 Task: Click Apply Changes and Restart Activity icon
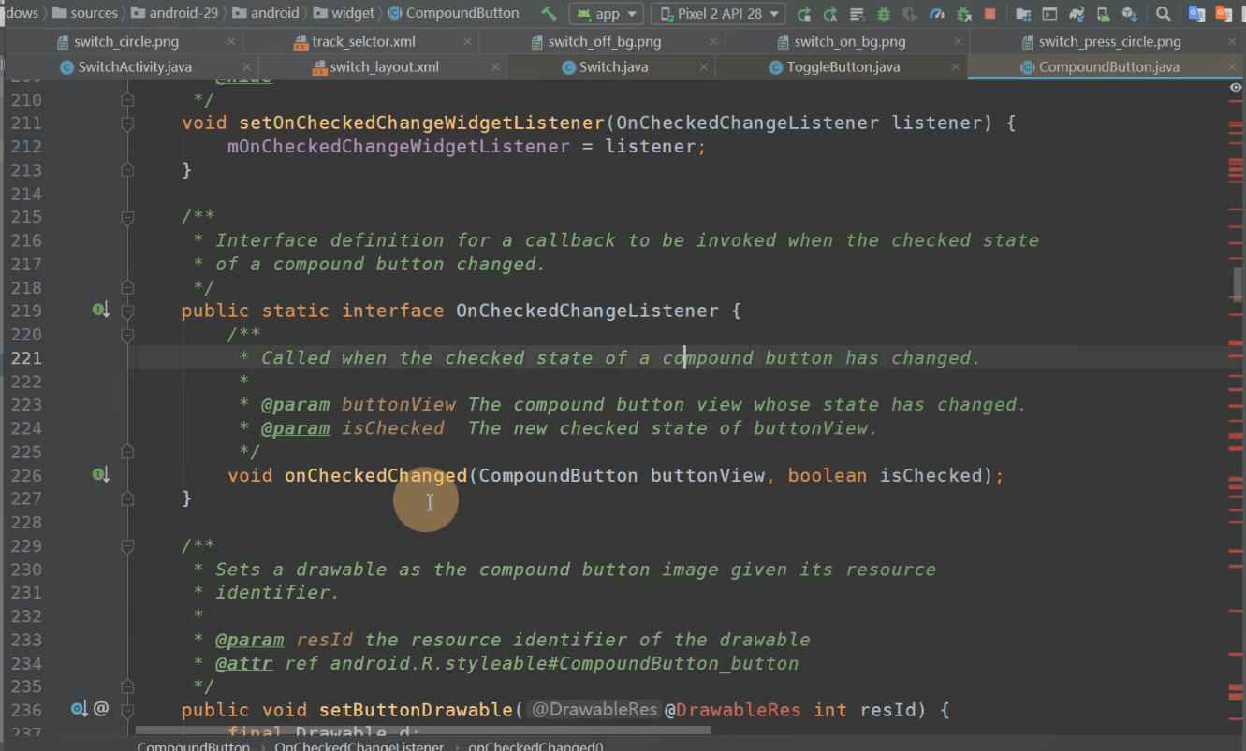(x=830, y=14)
